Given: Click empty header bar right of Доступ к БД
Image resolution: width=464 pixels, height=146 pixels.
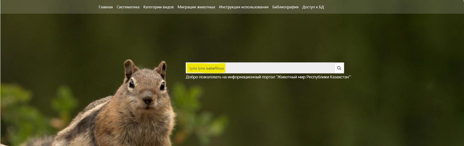Looking at the screenshot, I should [389, 7].
